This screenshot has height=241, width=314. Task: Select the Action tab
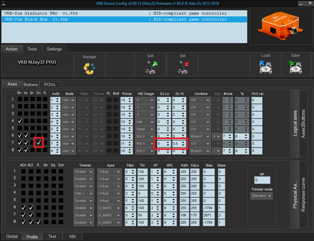pos(11,49)
